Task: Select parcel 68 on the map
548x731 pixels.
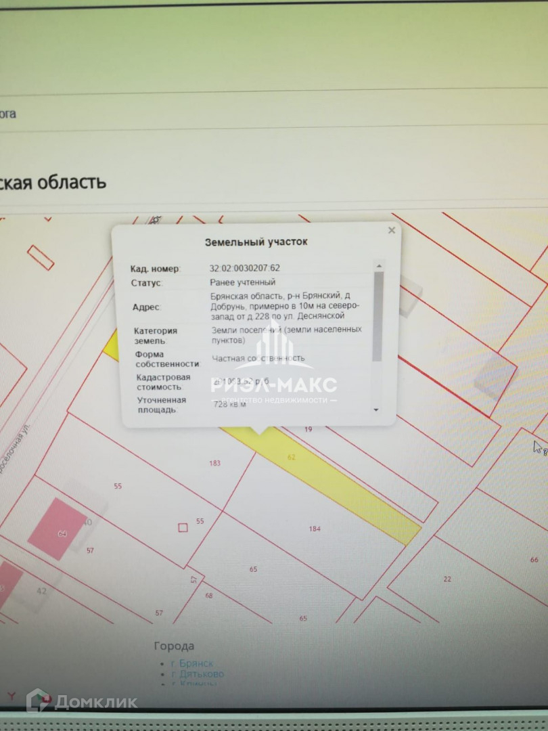Action: [x=208, y=596]
